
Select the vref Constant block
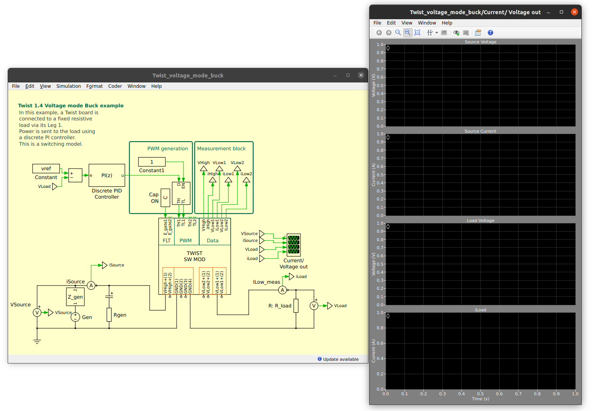[x=46, y=168]
